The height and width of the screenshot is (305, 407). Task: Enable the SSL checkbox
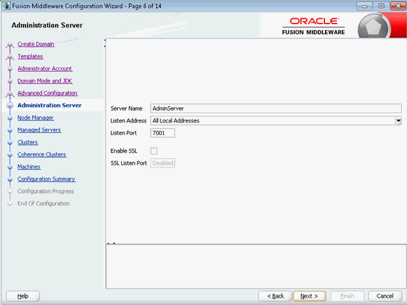(x=153, y=151)
